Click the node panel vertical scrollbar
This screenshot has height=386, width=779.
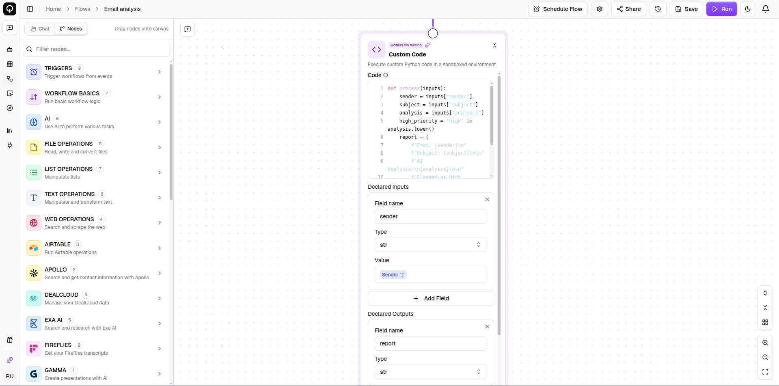[499, 205]
